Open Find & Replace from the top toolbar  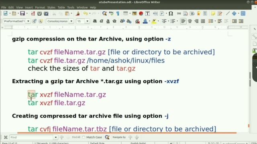[x=104, y=14]
